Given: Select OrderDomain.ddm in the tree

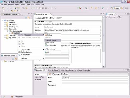Looking at the screenshot, I should [17, 31].
